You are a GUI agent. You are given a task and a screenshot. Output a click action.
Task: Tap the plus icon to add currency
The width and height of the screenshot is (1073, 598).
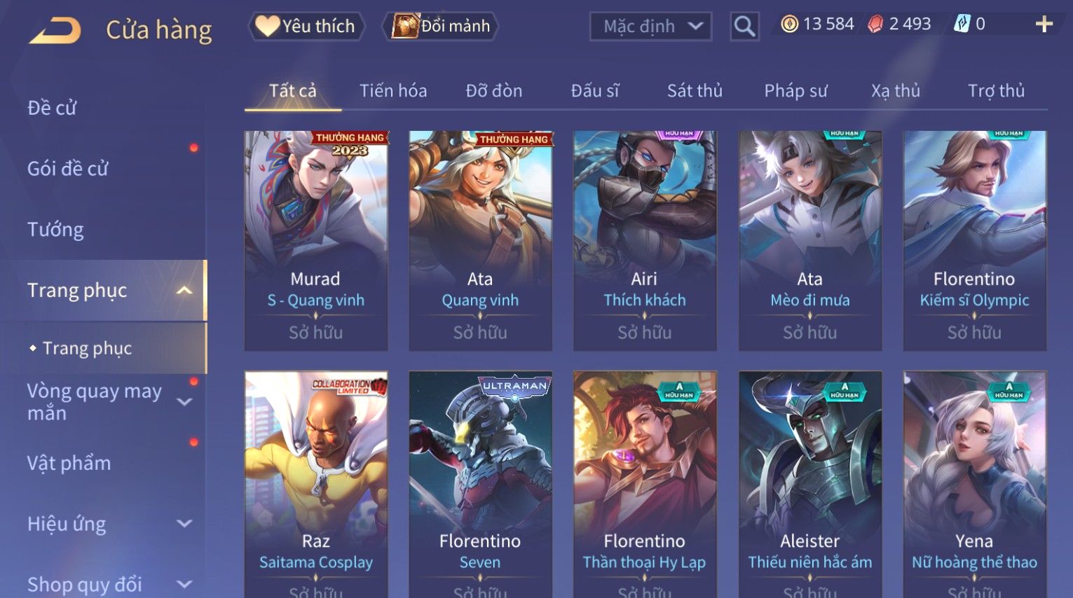pos(1044,25)
